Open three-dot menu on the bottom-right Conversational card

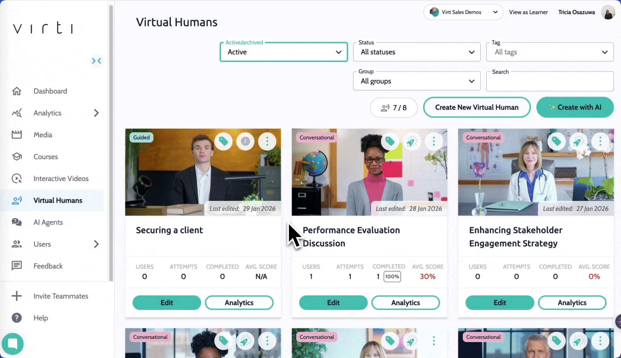(600, 341)
